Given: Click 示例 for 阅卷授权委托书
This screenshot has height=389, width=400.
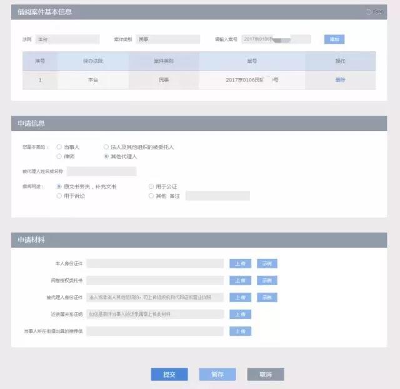Looking at the screenshot, I should (267, 281).
